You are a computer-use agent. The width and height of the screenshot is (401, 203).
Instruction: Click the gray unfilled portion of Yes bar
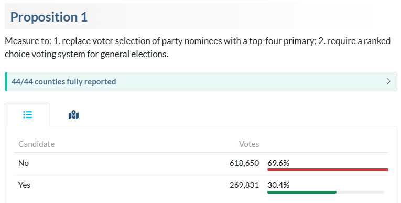pos(360,192)
